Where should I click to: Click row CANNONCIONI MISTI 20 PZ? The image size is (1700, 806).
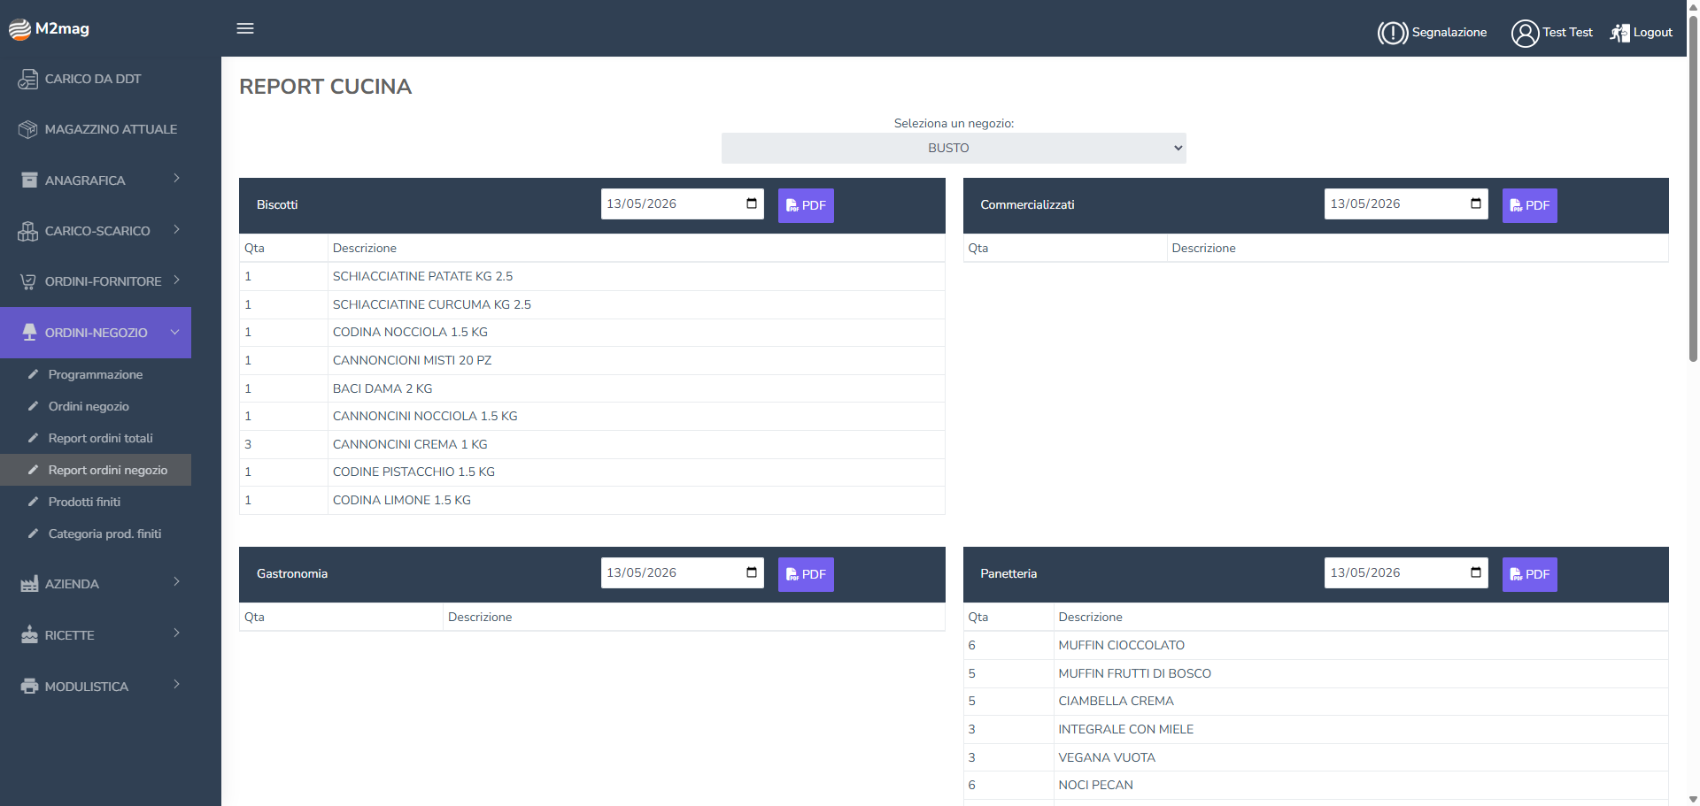pos(591,360)
